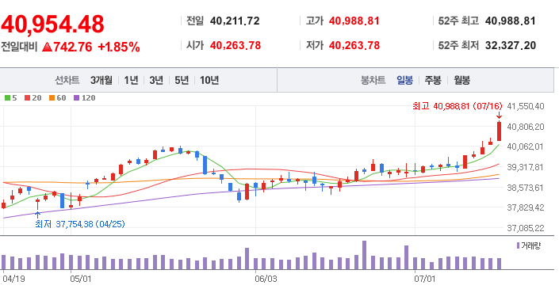Click the 05/01 date axis label

point(81,278)
